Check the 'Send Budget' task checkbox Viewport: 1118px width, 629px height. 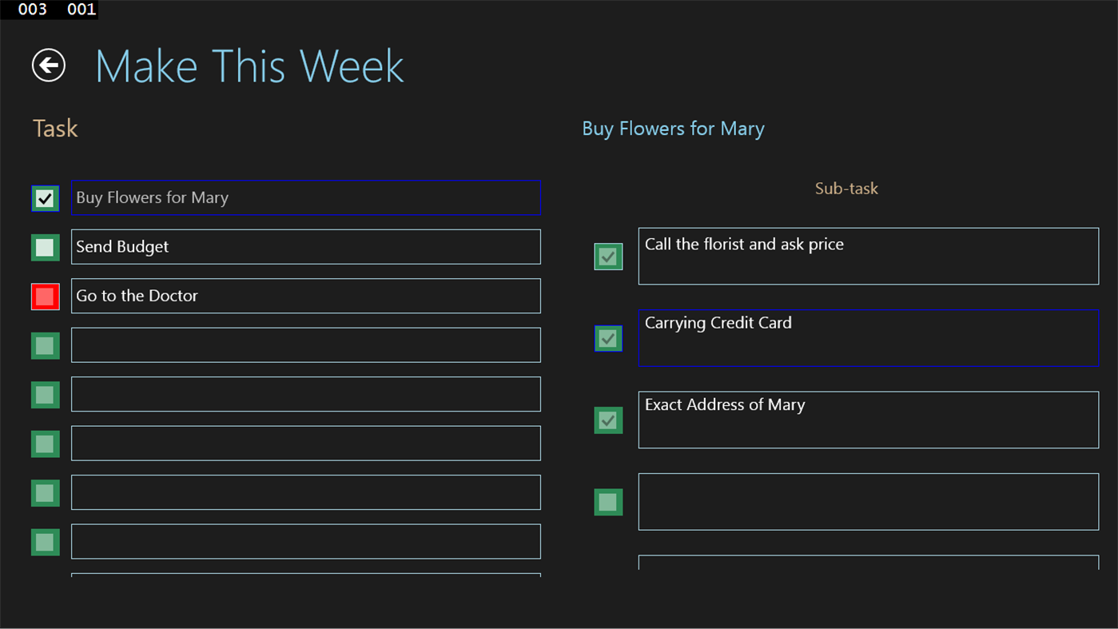(45, 247)
